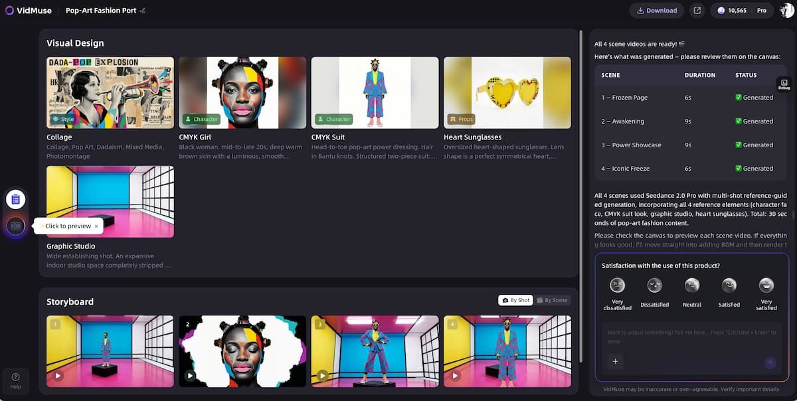Click the video preview icon in left sidebar

point(16,226)
